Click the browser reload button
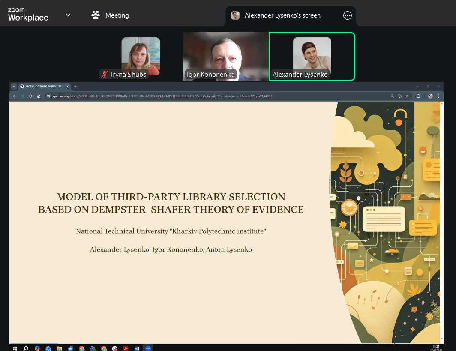The width and height of the screenshot is (456, 351). click(x=30, y=96)
